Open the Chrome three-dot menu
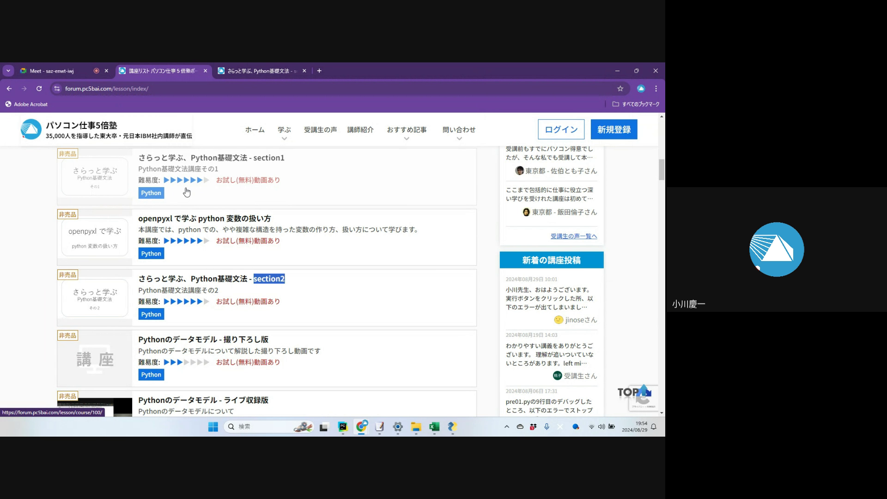887x499 pixels. pyautogui.click(x=656, y=89)
